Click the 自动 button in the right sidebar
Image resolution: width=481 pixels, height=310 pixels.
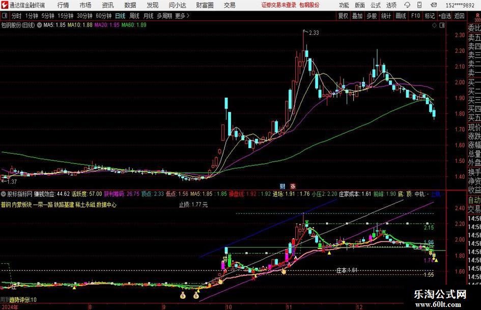click(474, 200)
